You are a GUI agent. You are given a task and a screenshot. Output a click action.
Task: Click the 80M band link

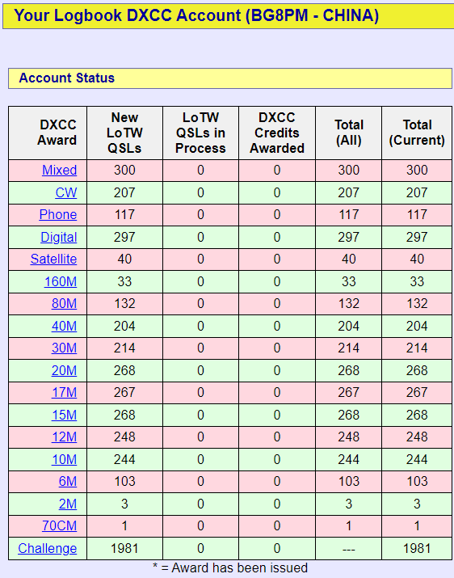tap(64, 304)
